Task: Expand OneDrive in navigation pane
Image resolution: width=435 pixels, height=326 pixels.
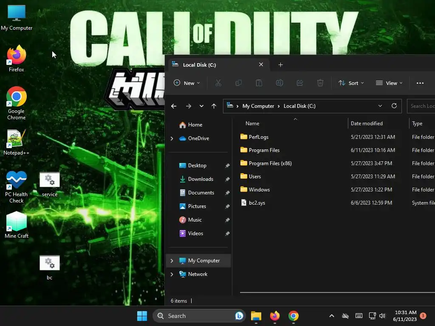Action: point(172,138)
